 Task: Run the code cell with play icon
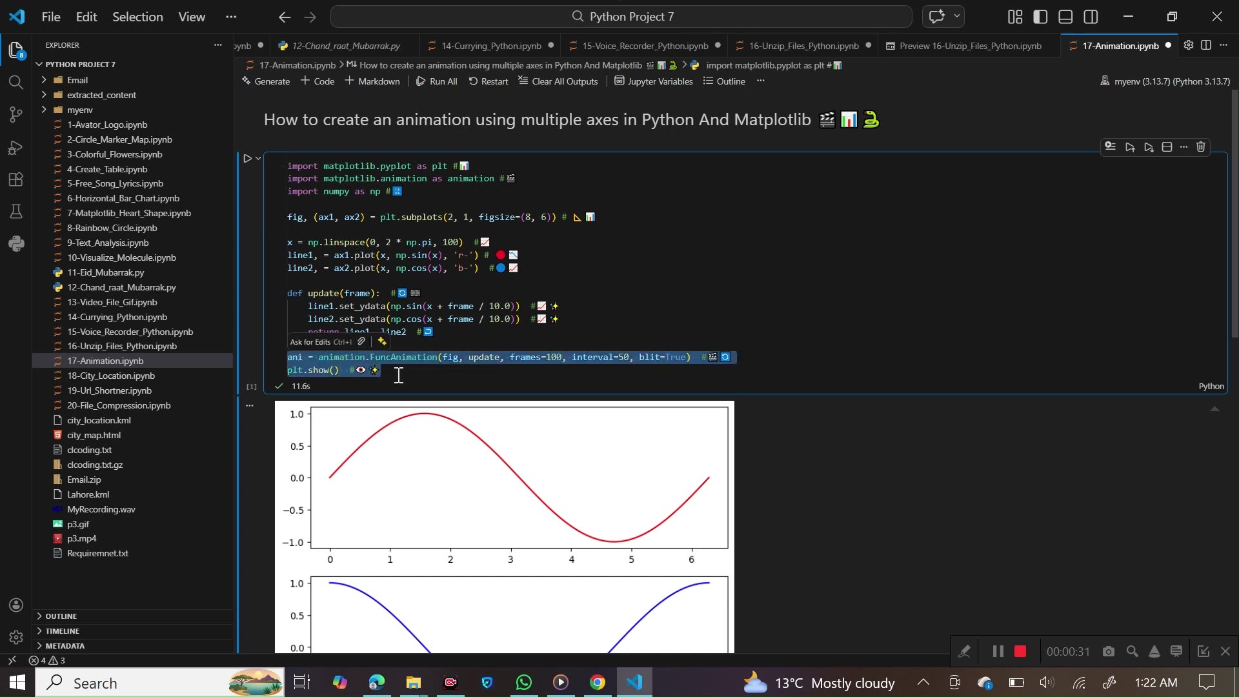(x=247, y=158)
